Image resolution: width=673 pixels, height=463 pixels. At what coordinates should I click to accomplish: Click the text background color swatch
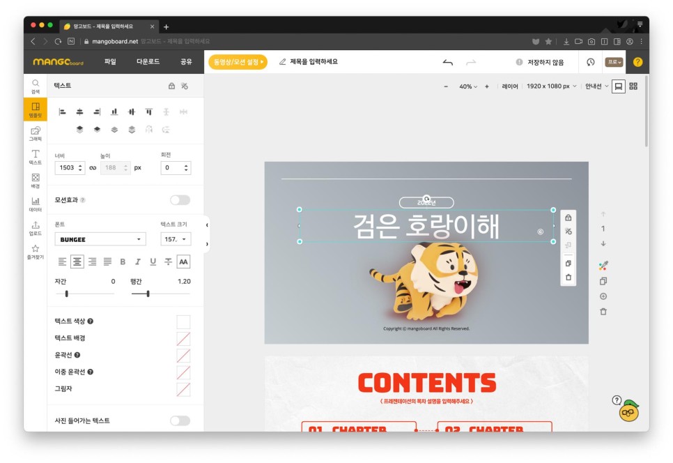click(x=183, y=338)
